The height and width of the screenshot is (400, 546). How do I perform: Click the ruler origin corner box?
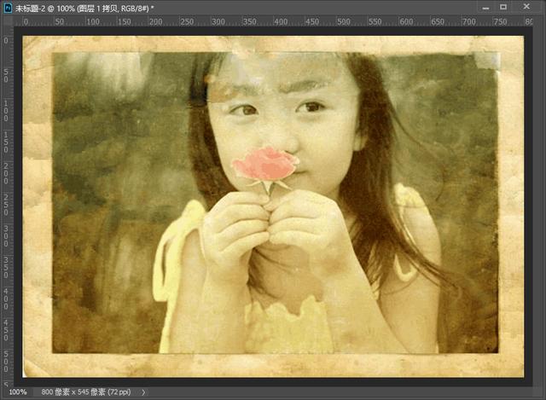coord(8,21)
